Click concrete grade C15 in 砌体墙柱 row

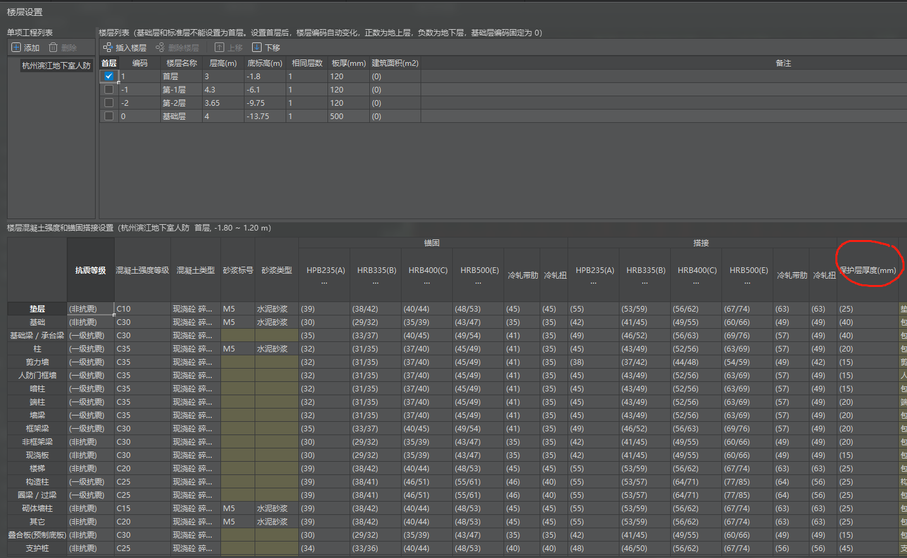[143, 508]
